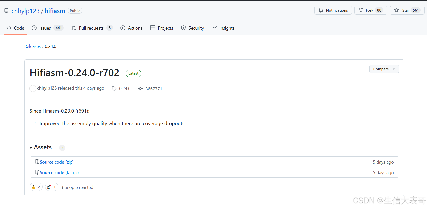Click the commit icon beside 3067771

(140, 89)
